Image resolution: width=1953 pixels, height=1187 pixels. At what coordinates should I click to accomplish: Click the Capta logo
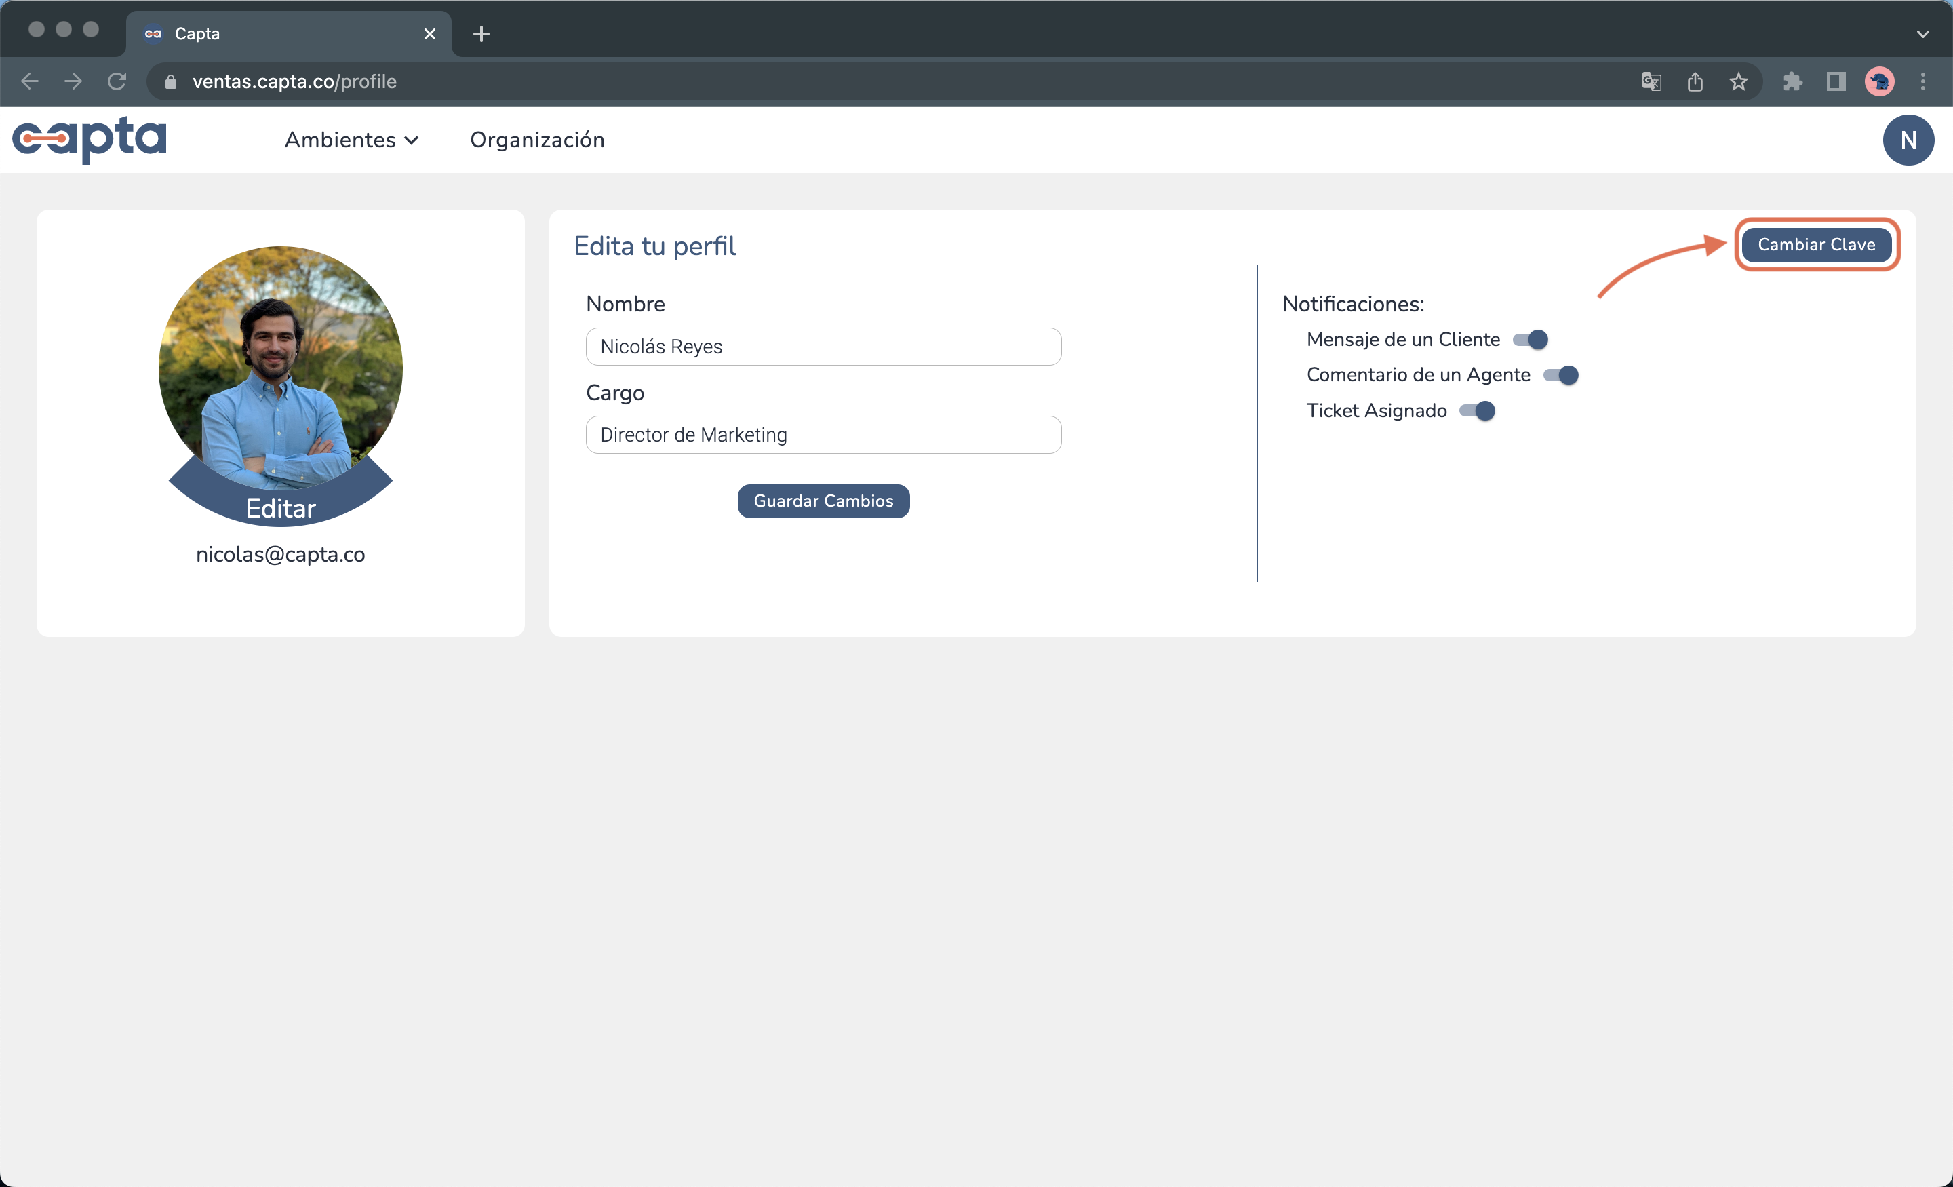point(90,140)
